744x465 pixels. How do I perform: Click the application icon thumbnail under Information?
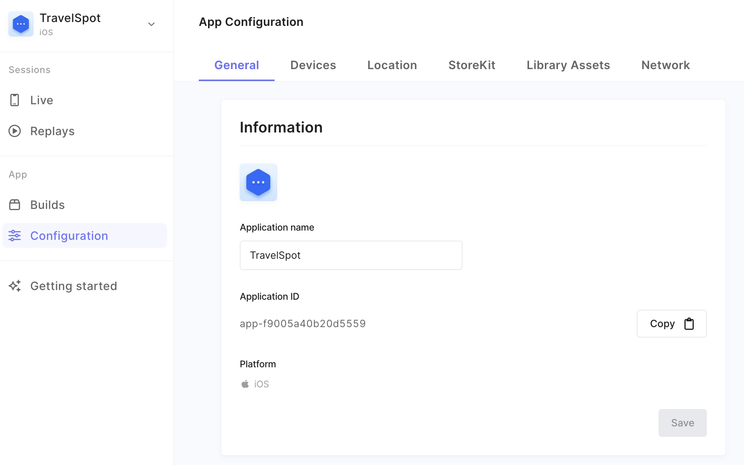(258, 182)
